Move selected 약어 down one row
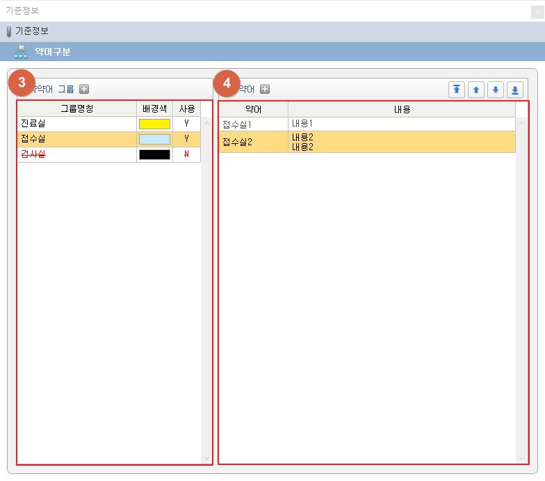Image resolution: width=545 pixels, height=481 pixels. [x=496, y=90]
